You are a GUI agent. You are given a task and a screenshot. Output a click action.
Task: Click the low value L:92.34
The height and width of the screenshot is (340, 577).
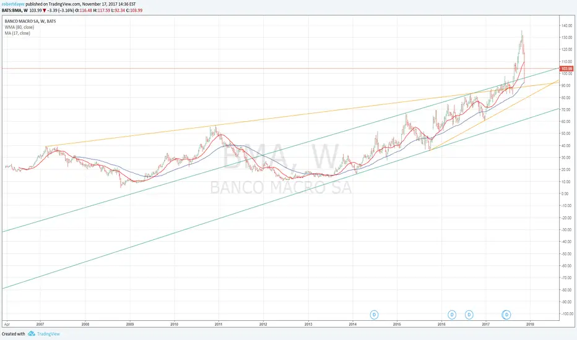coord(118,11)
